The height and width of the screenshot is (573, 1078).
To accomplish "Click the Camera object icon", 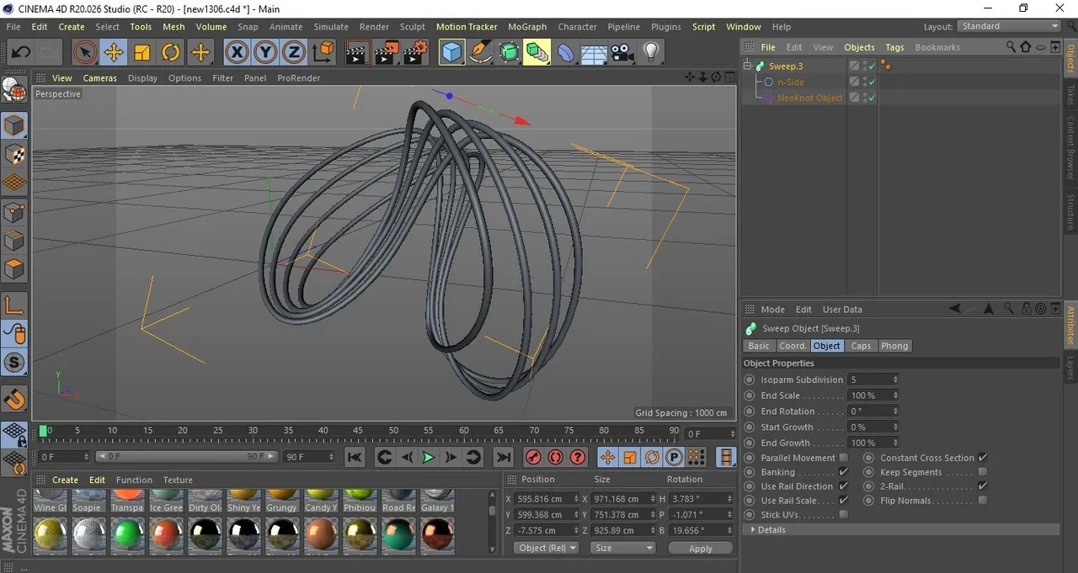I will (x=622, y=53).
